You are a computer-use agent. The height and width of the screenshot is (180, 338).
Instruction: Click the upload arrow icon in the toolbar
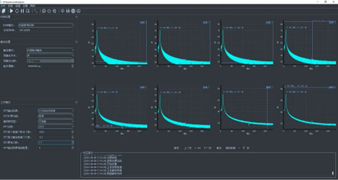pos(63,11)
